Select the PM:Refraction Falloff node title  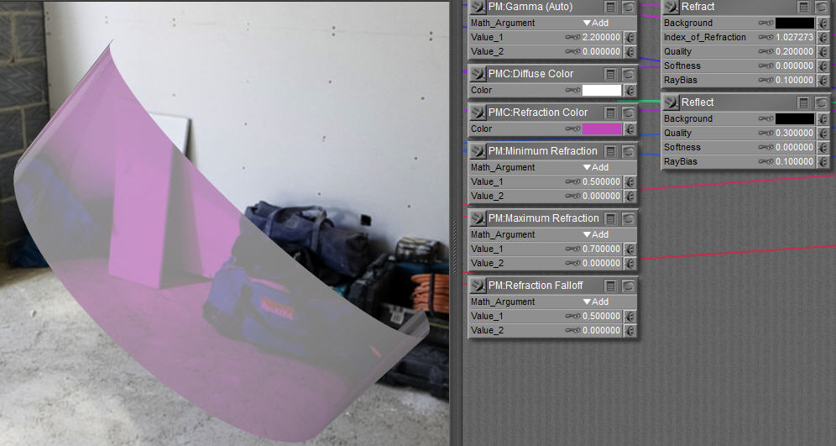coord(536,286)
